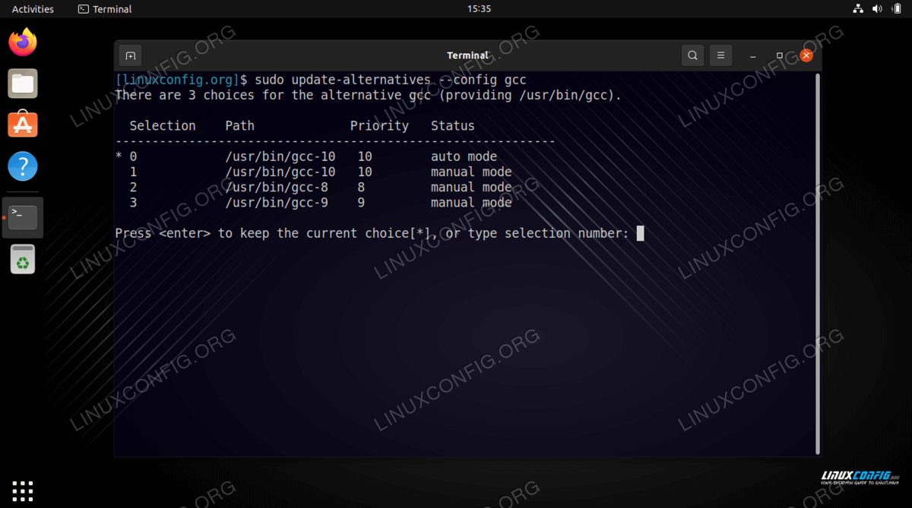The width and height of the screenshot is (912, 508).
Task: Click the '[linuxconfig.org]$' prompt text
Action: 181,80
